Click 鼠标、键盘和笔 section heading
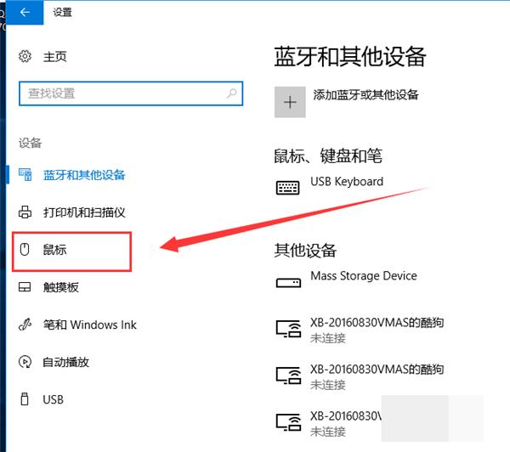The width and height of the screenshot is (510, 452). point(328,155)
